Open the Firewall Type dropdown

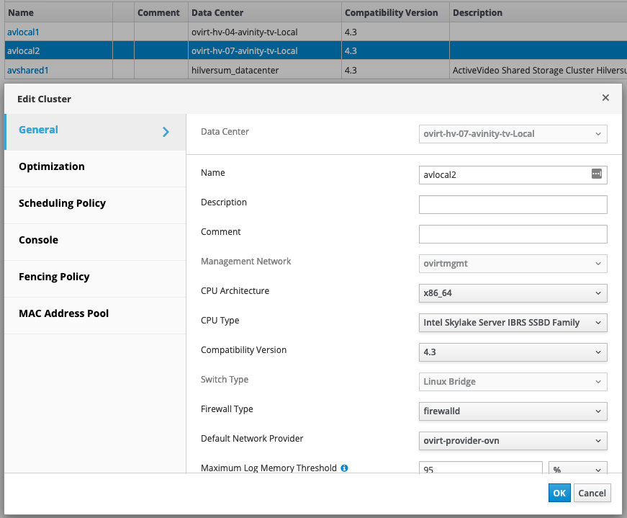[513, 411]
